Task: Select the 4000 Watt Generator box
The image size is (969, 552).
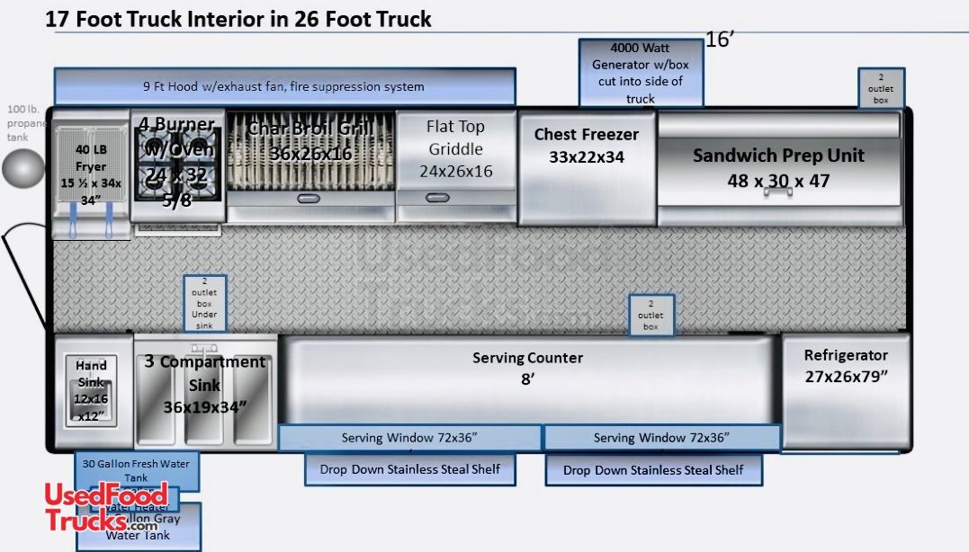Action: pos(640,72)
